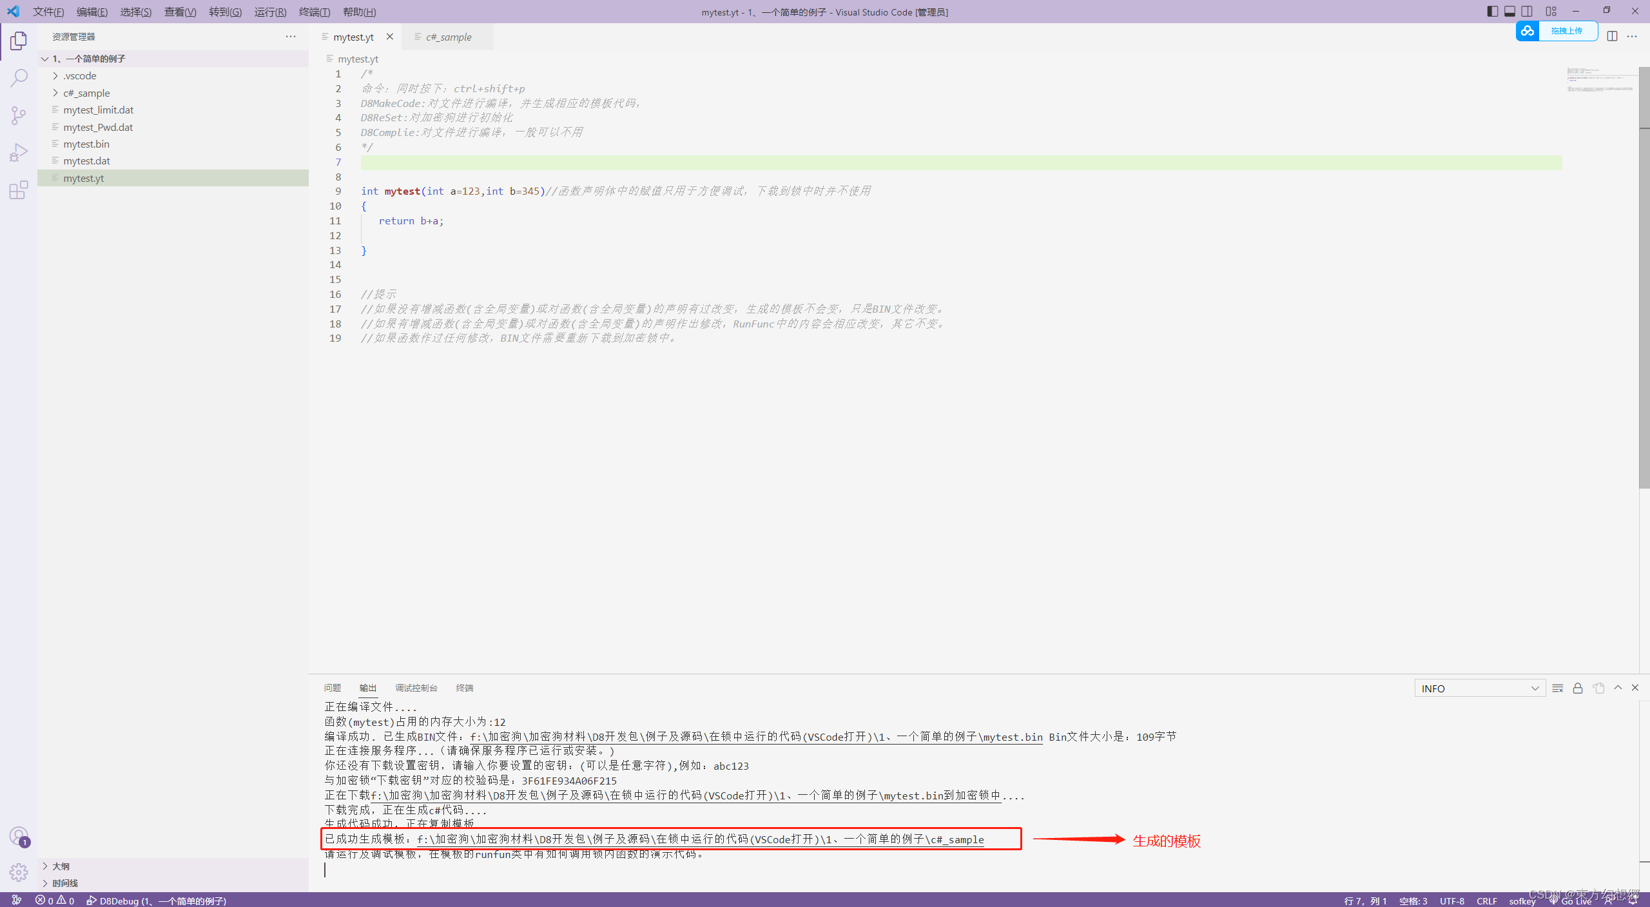
Task: Collapse the 1、一个简单的例子 root folder
Action: coord(173,59)
